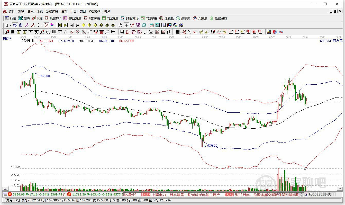Click the green 线 icon
This screenshot has height=205, width=345.
point(144,25)
